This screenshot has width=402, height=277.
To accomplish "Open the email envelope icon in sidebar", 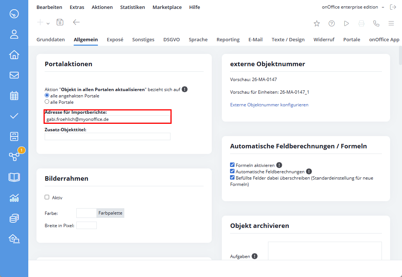I will click(14, 75).
